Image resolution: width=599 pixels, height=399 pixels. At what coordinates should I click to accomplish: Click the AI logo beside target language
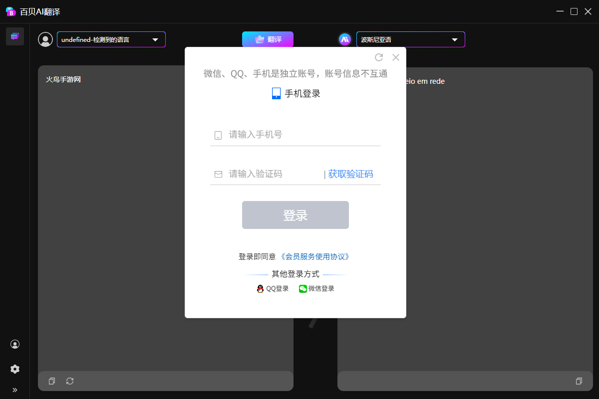click(345, 39)
